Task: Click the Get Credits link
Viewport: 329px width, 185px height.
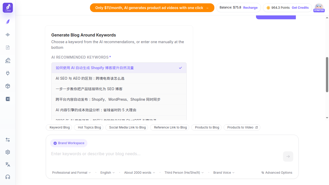Action: 300,8
